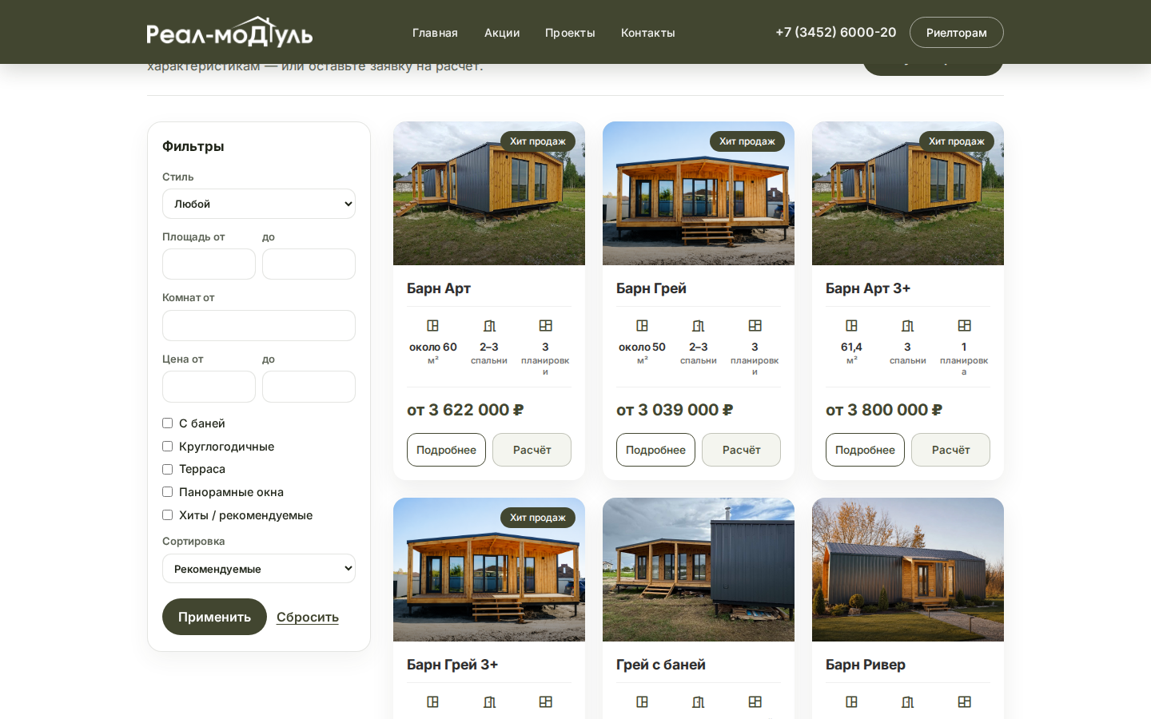
Task: Click «Расчёт» on Барн Арт 3+ card
Action: [x=950, y=450]
